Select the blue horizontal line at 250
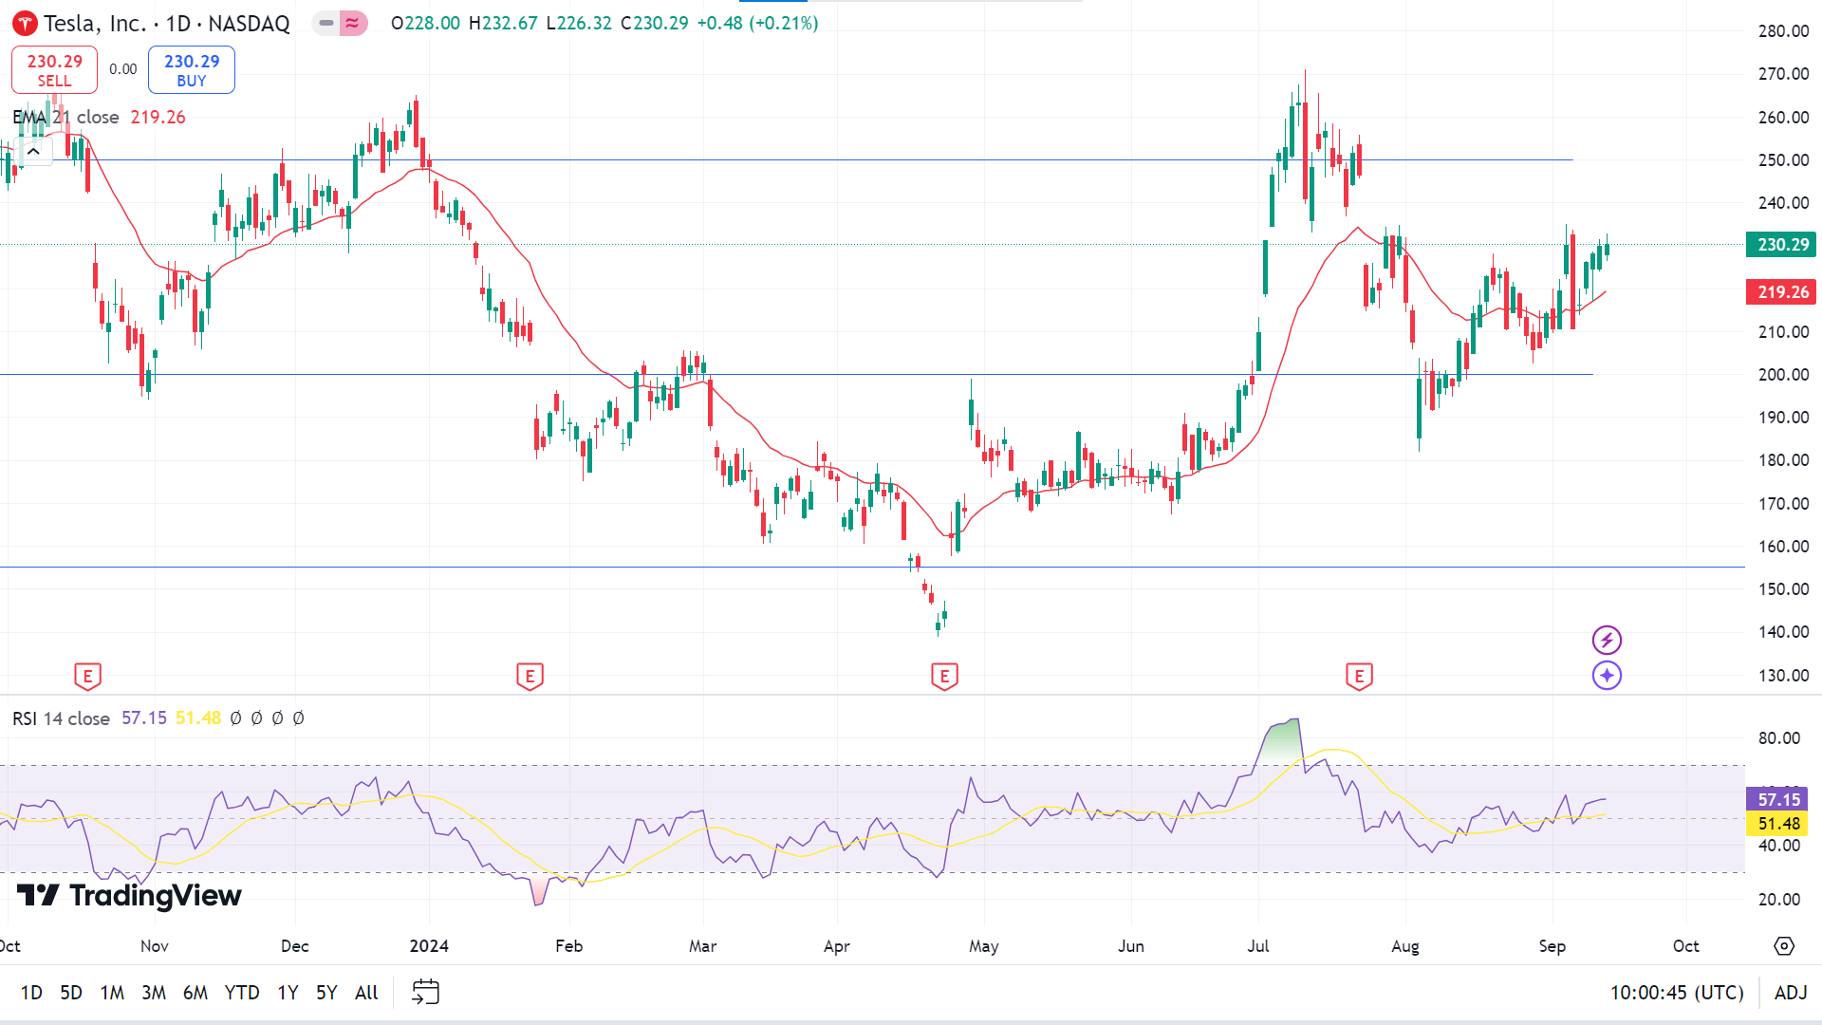The height and width of the screenshot is (1025, 1822). (786, 159)
